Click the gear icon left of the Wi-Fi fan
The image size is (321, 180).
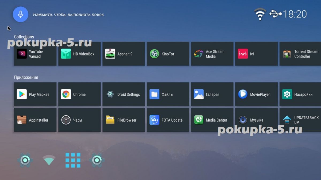coord(25,160)
